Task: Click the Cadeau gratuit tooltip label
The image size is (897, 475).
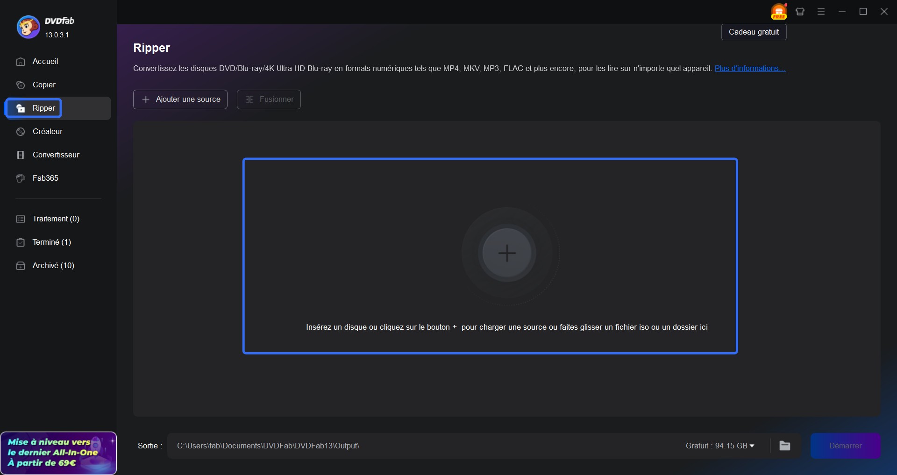Action: [754, 32]
